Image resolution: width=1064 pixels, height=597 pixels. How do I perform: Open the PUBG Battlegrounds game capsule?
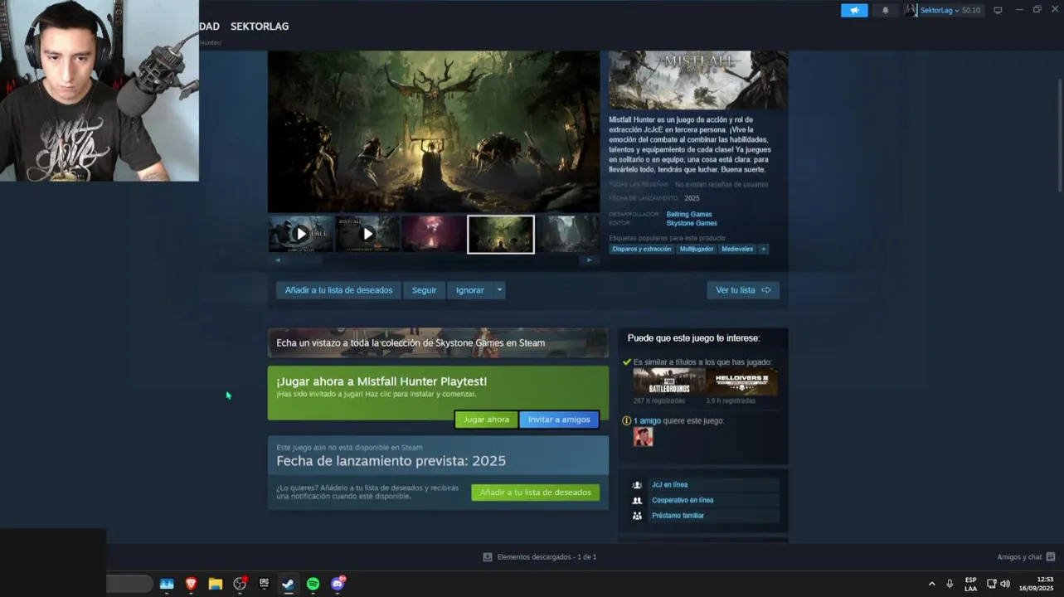click(x=668, y=381)
